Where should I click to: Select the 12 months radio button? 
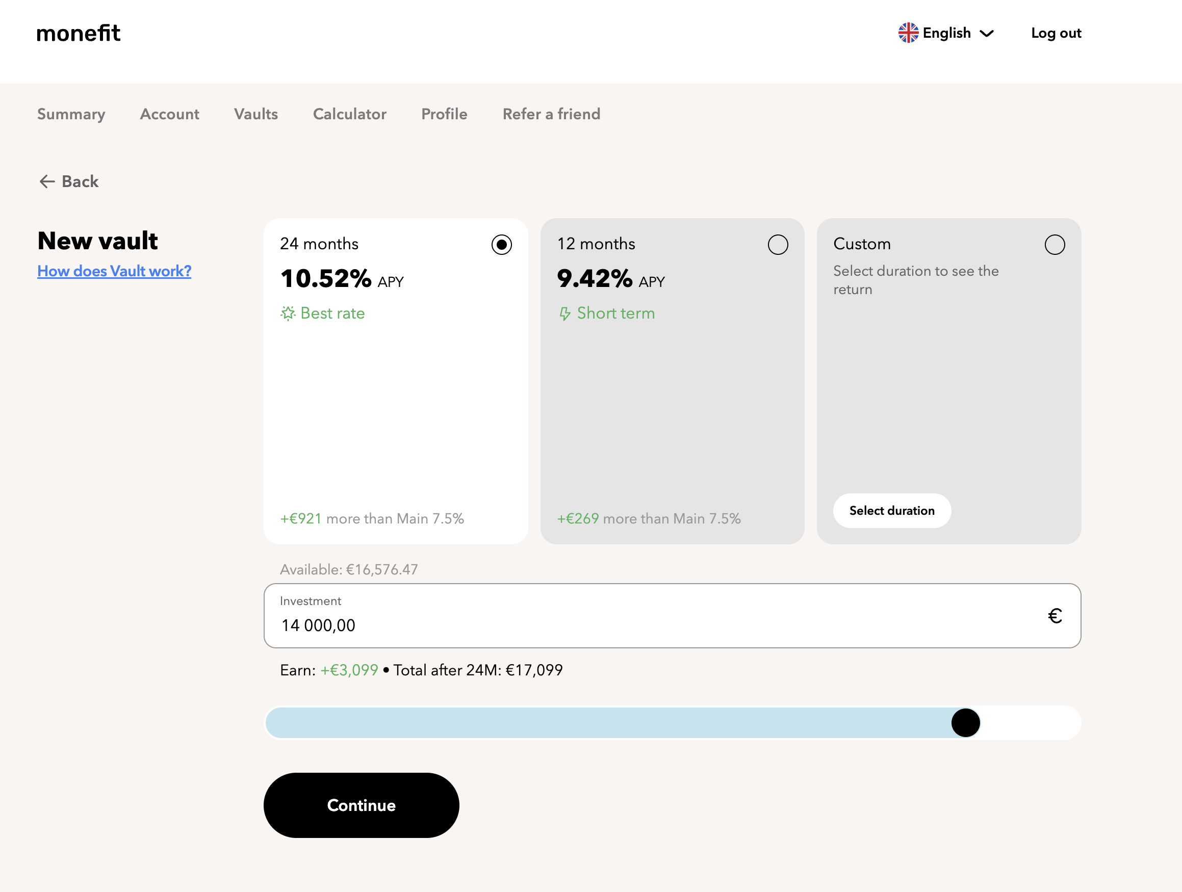[778, 245]
